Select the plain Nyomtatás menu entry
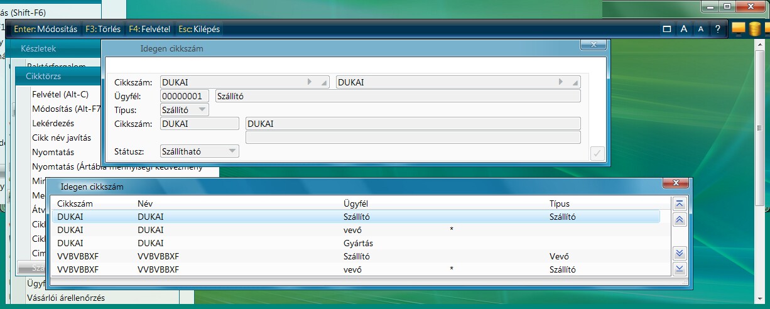Screen dimensions: 770x309 click(x=53, y=152)
